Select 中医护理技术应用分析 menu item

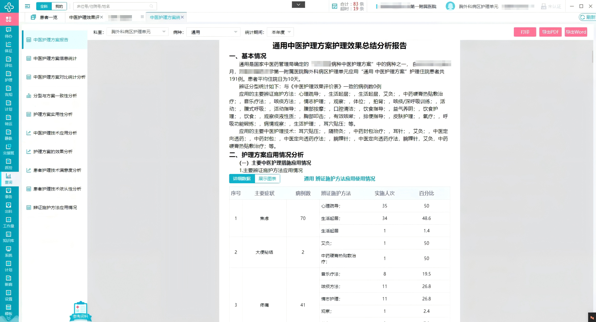pos(55,133)
